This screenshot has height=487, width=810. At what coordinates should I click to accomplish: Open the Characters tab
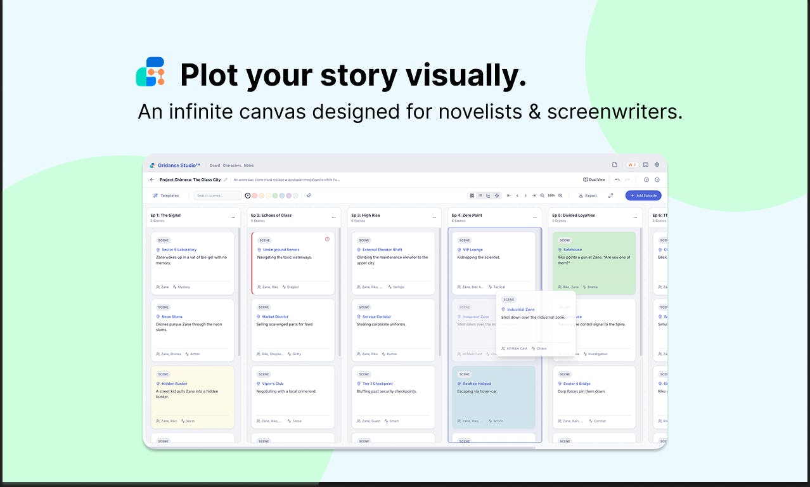[x=232, y=166]
